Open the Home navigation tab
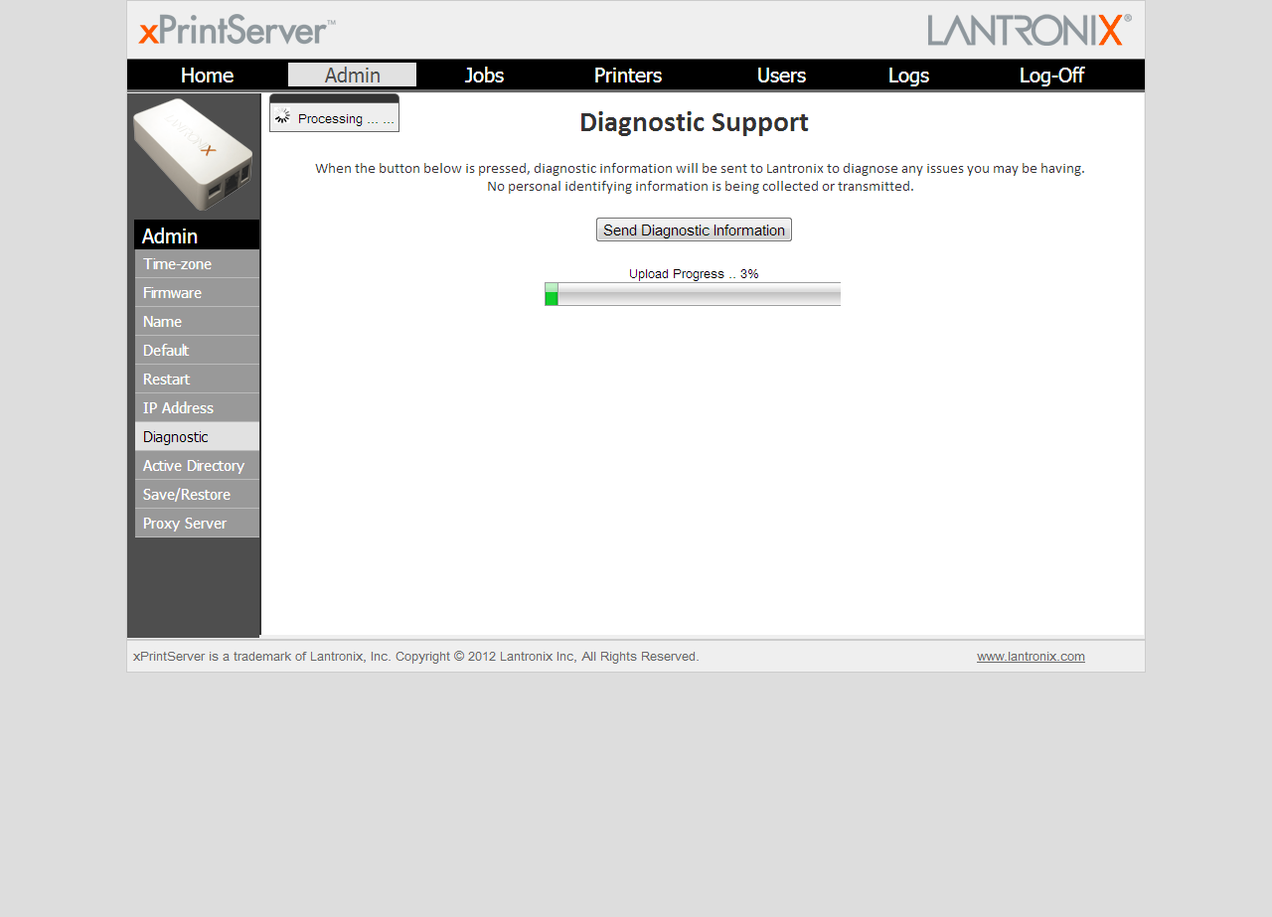 pos(207,76)
